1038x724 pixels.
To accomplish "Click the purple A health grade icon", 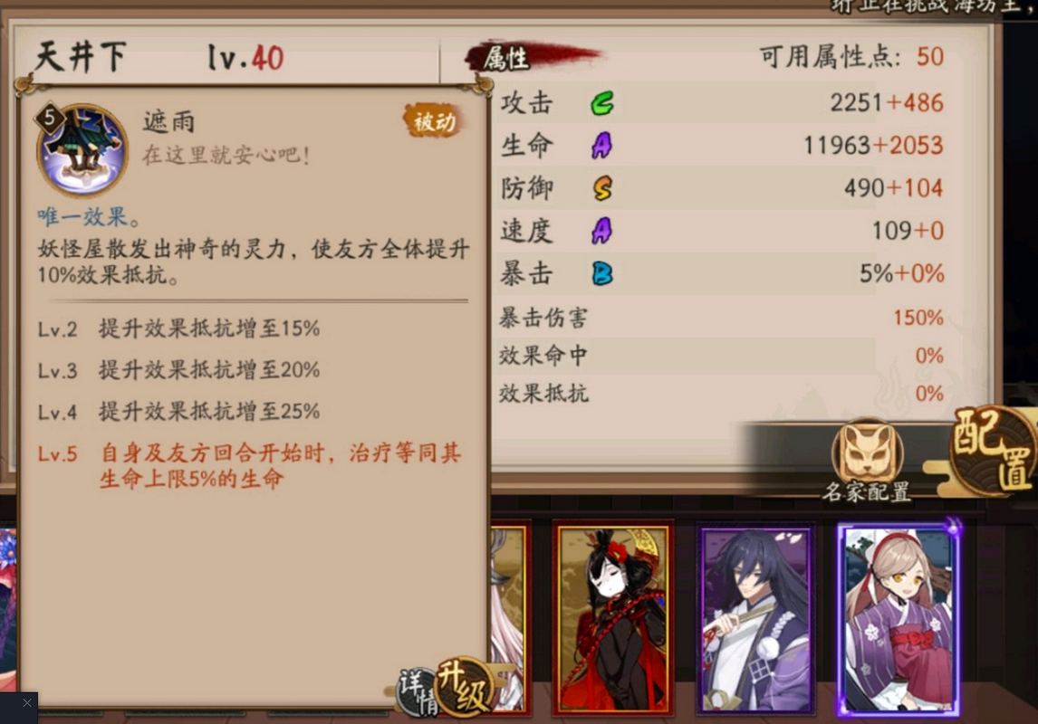I will tap(601, 146).
